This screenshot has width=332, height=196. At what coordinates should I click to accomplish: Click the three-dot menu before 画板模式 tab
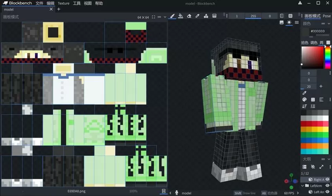click(302, 16)
